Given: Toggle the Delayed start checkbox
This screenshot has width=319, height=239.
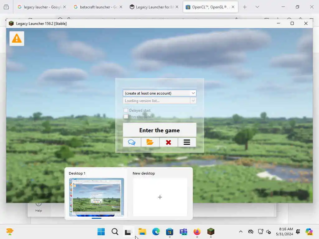Looking at the screenshot, I should tap(126, 110).
